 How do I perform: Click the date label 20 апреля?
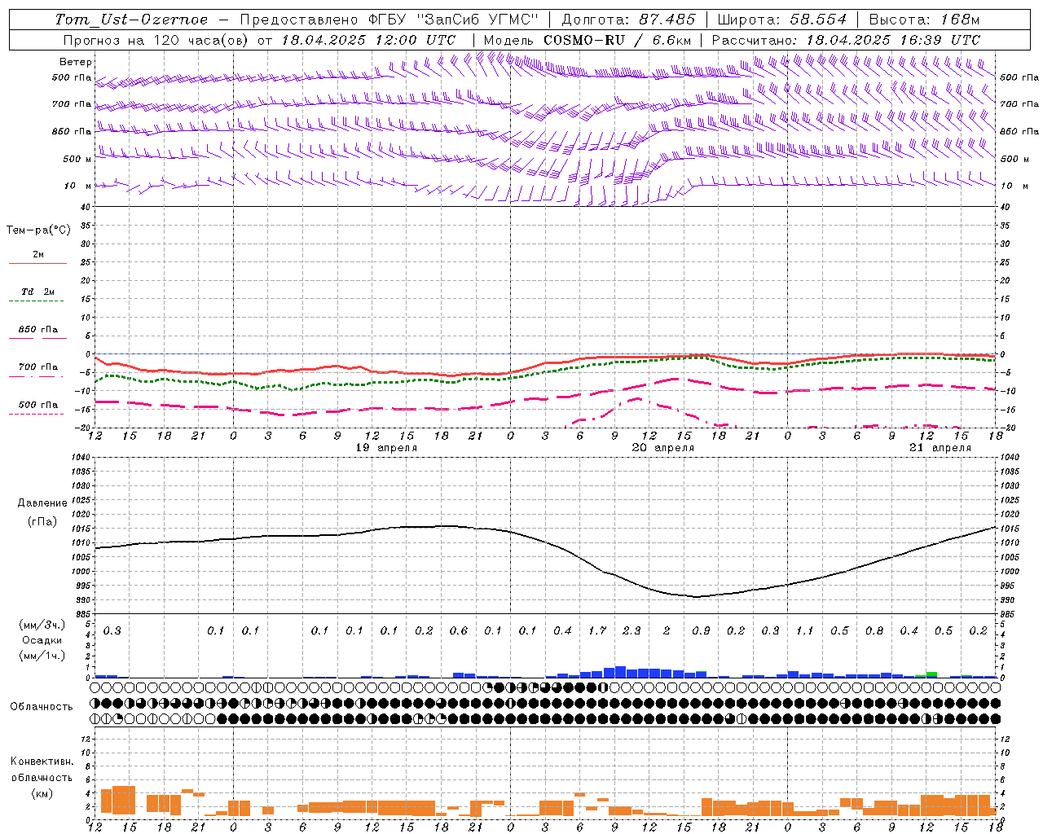[662, 448]
